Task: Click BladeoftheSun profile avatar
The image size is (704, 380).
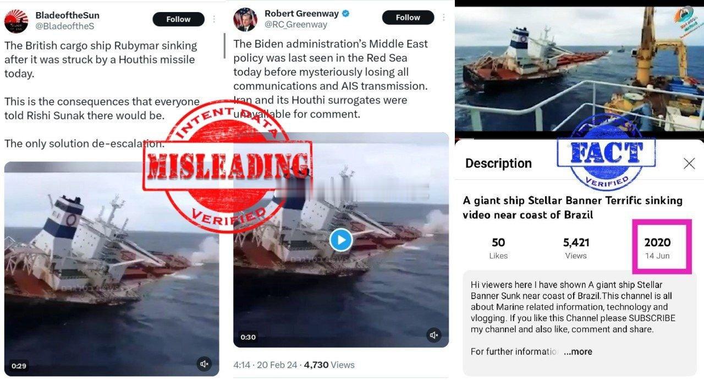Action: [16, 21]
